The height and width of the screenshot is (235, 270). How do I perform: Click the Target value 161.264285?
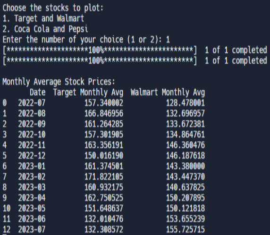pos(104,124)
